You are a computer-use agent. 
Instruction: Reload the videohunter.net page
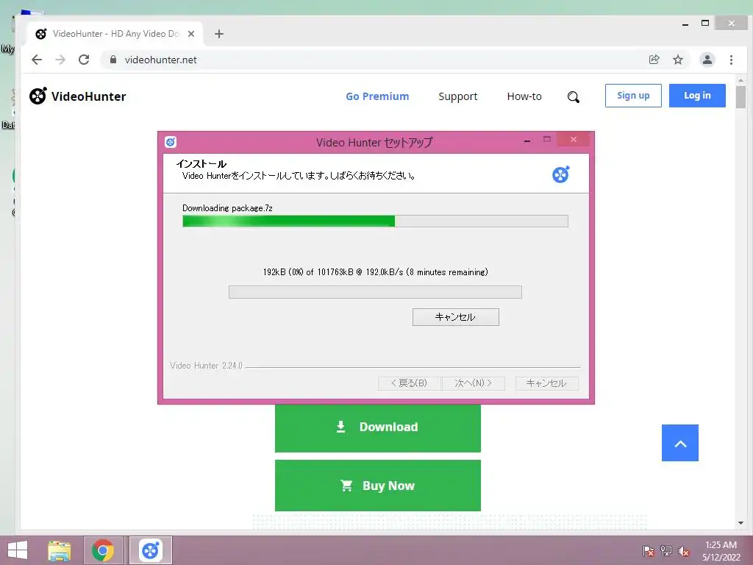[84, 60]
